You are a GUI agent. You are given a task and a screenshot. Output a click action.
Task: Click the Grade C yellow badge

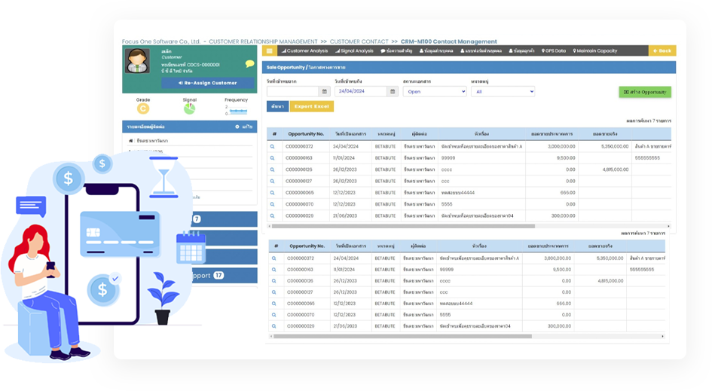coord(143,108)
